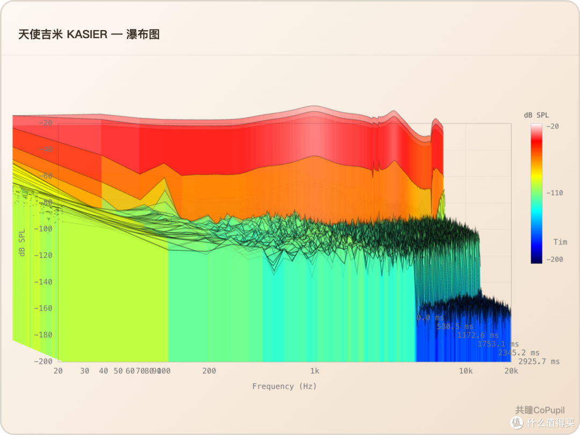Screen dimensions: 580x435
Task: Click the chart title 天使吉米 KASIER — 瀑布图
Action: 89,34
